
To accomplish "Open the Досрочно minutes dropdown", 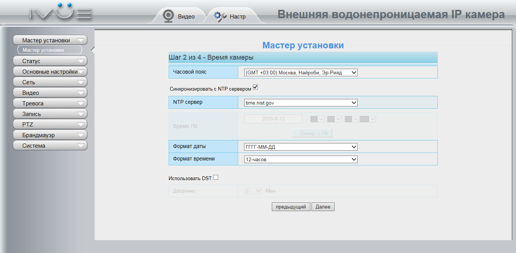I will tap(253, 191).
